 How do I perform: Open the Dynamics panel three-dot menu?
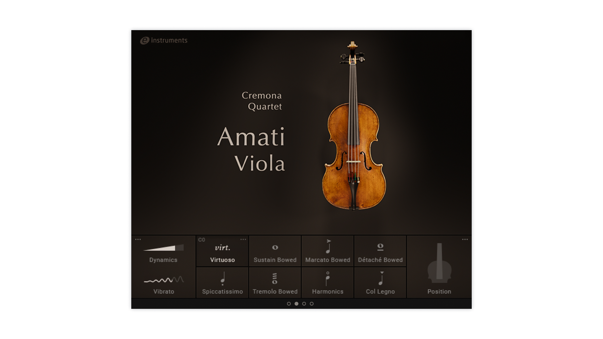pyautogui.click(x=138, y=239)
